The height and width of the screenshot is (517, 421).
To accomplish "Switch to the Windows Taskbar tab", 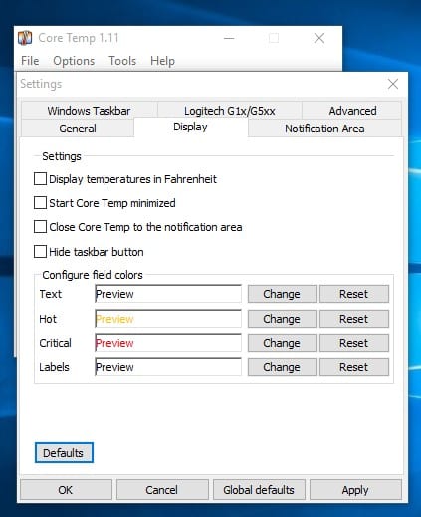I will coord(89,111).
